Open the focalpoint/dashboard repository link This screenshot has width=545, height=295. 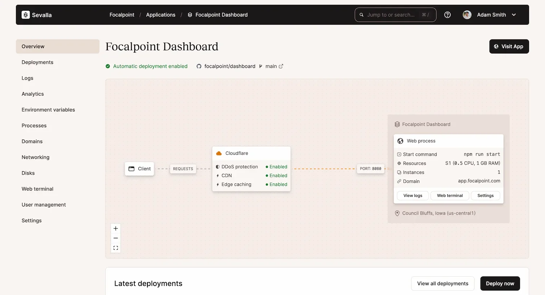point(230,66)
